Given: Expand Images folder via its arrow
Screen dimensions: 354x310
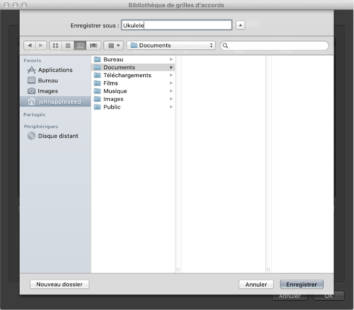Looking at the screenshot, I should click(x=171, y=99).
